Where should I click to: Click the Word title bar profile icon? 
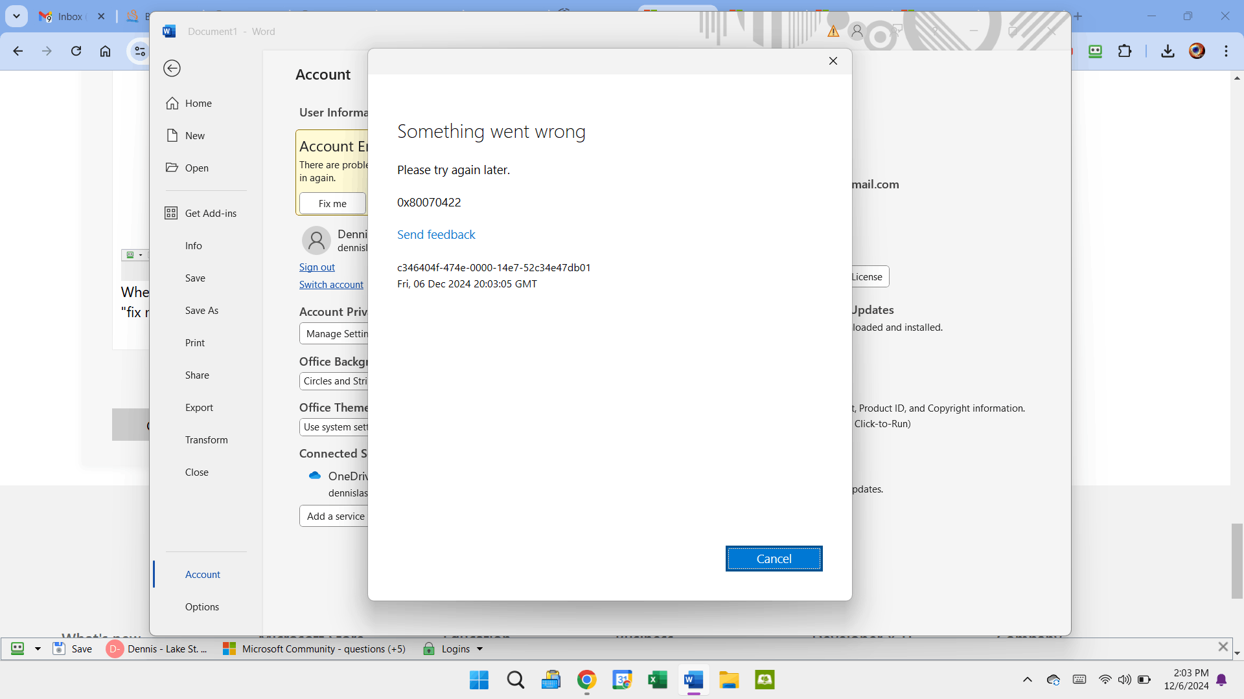857,31
